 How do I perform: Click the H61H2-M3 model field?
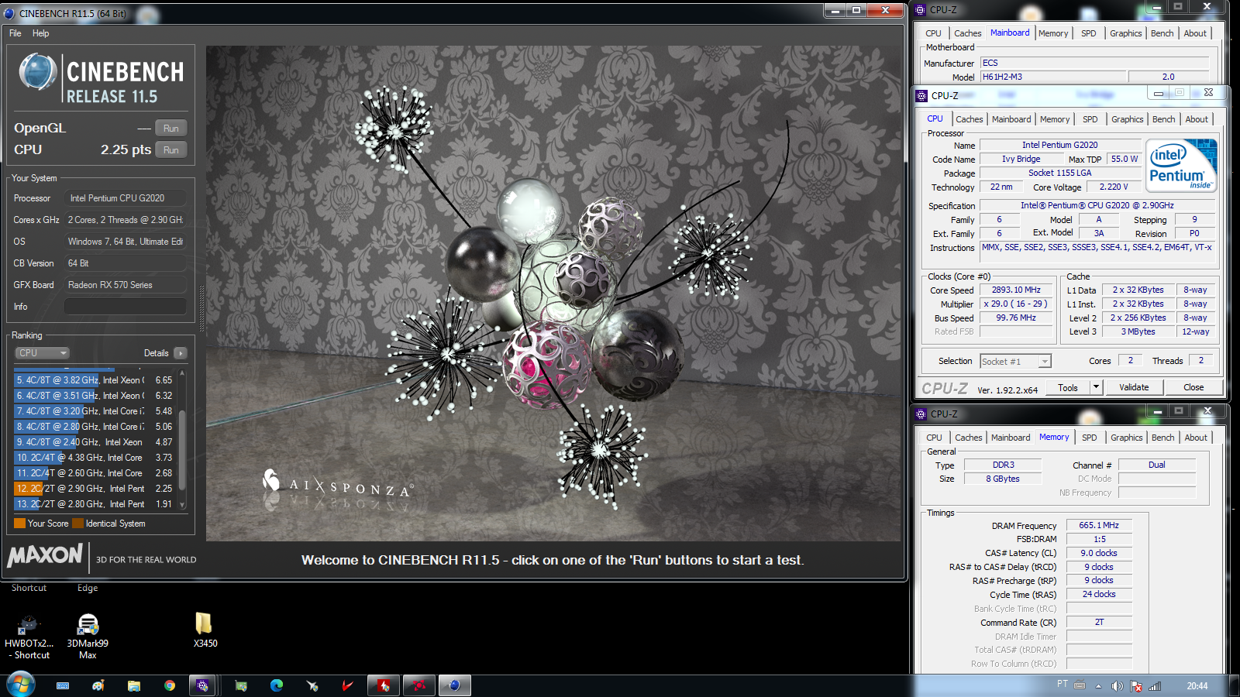(1052, 77)
